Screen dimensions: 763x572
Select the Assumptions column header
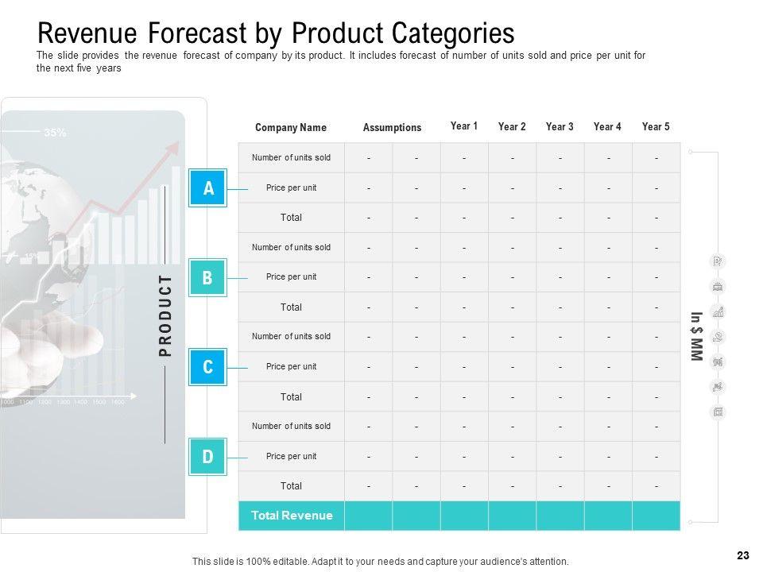tap(392, 127)
